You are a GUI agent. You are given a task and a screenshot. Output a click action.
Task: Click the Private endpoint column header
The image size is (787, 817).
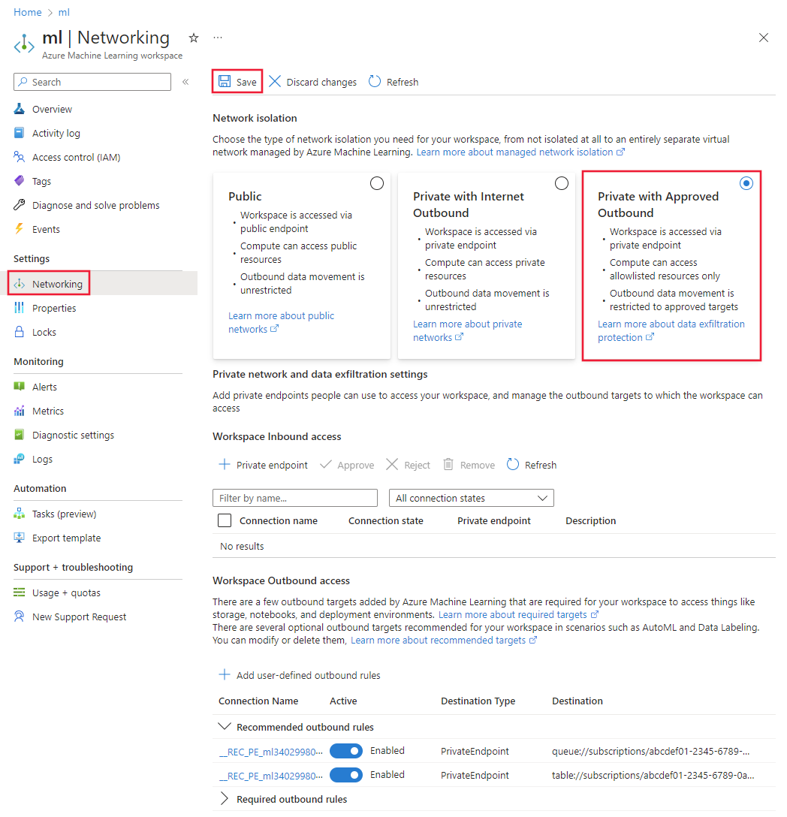494,520
